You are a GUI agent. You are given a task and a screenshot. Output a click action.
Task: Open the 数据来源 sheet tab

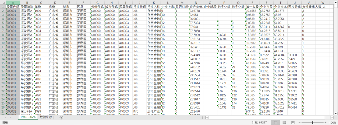46,117
